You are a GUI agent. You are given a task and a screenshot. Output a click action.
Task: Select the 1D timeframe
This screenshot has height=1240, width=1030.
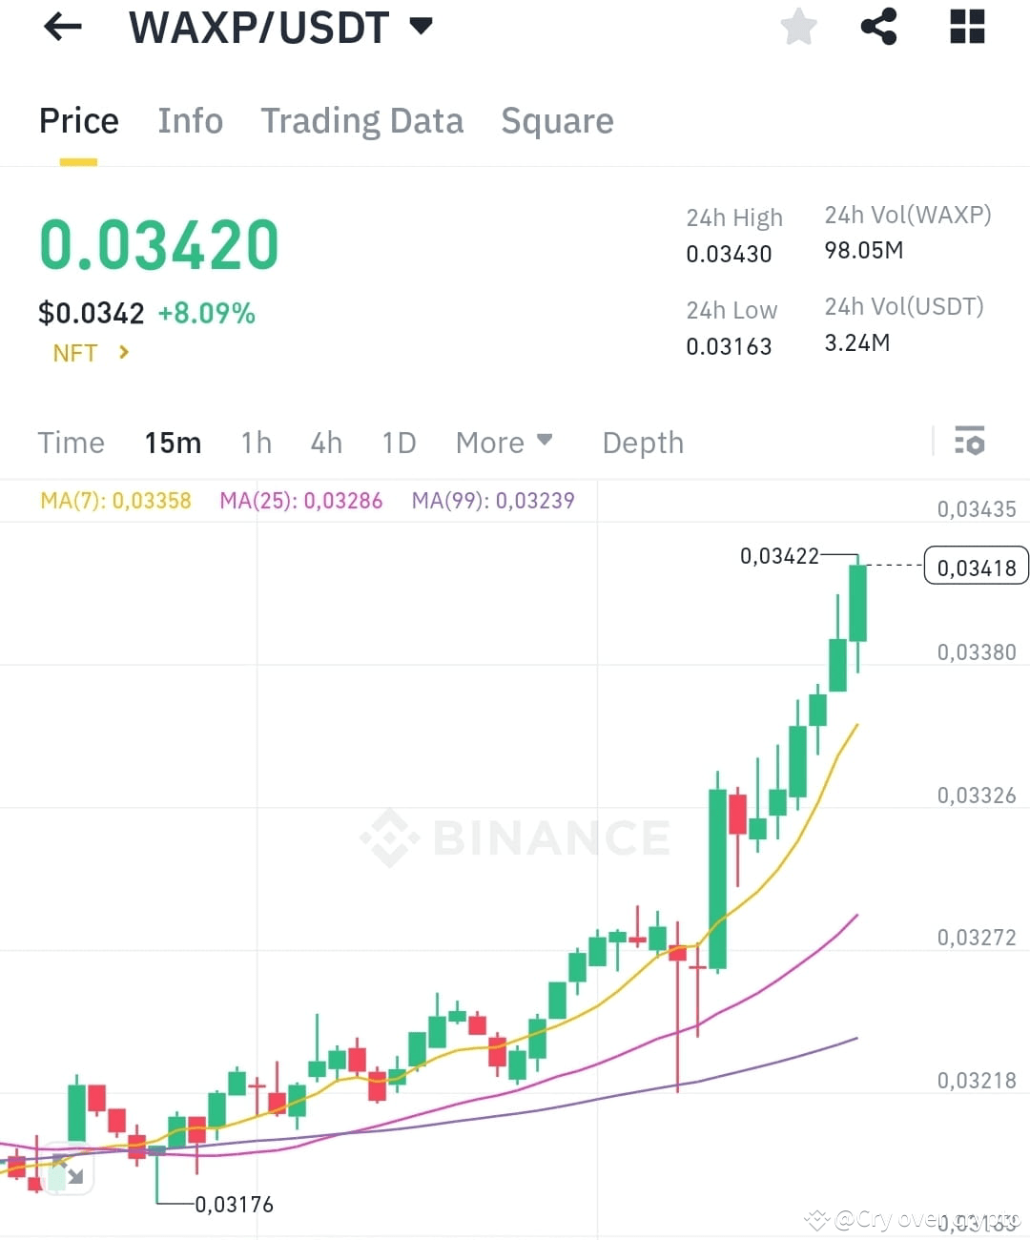point(399,443)
